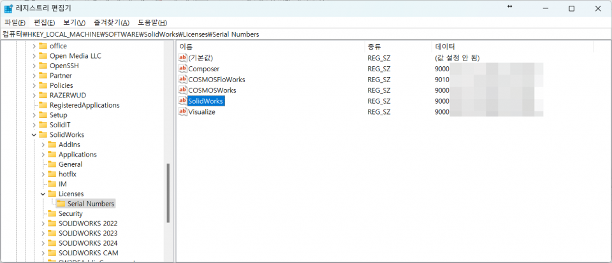This screenshot has width=612, height=263.
Task: Sort values by the 종류 column header
Action: pyautogui.click(x=398, y=46)
